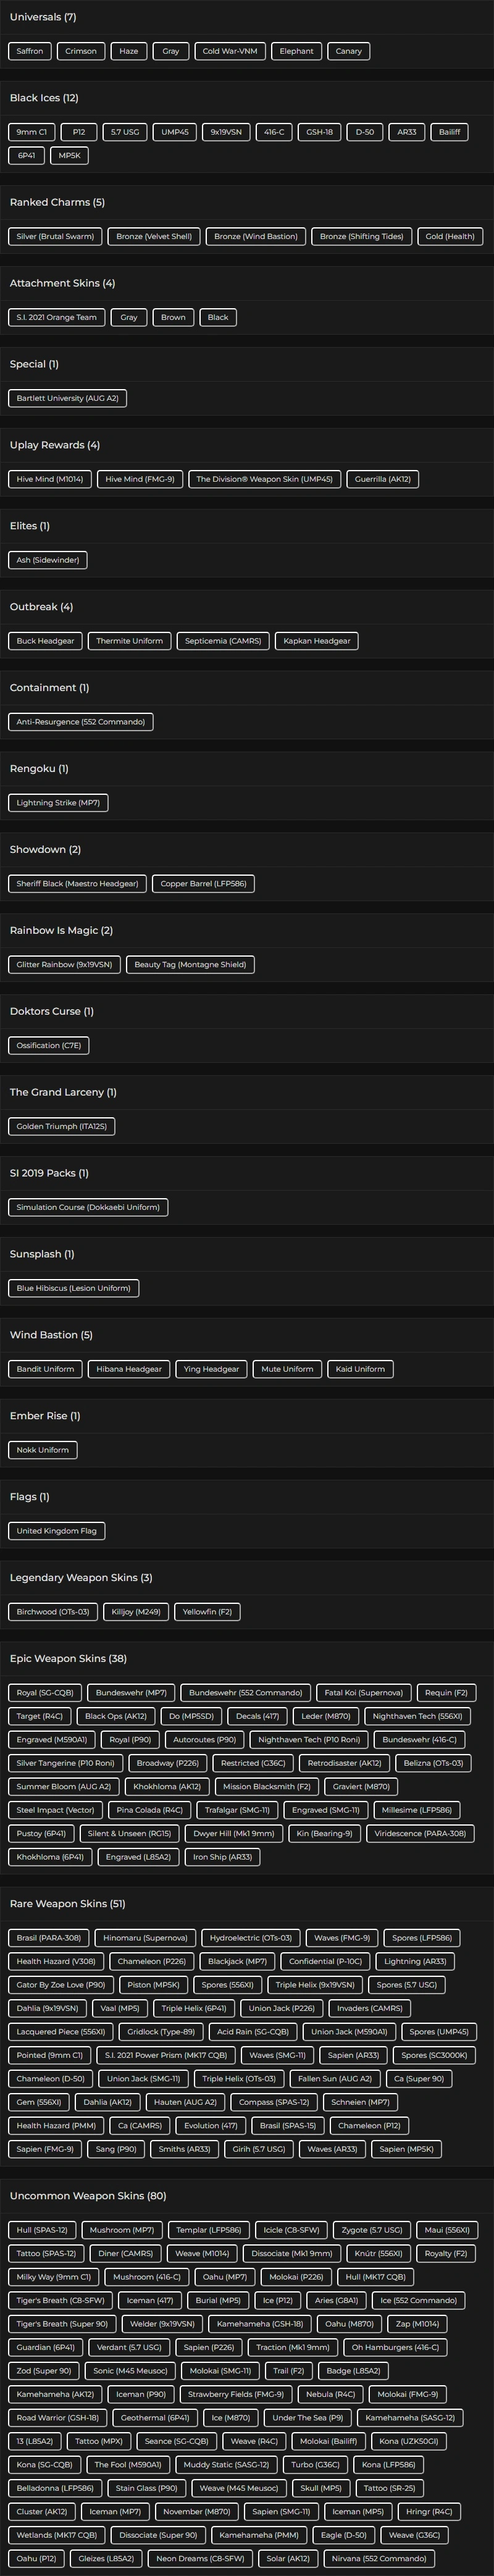Select the Gator By Zoe Love (P90) tag
The width and height of the screenshot is (494, 2576).
[61, 1985]
